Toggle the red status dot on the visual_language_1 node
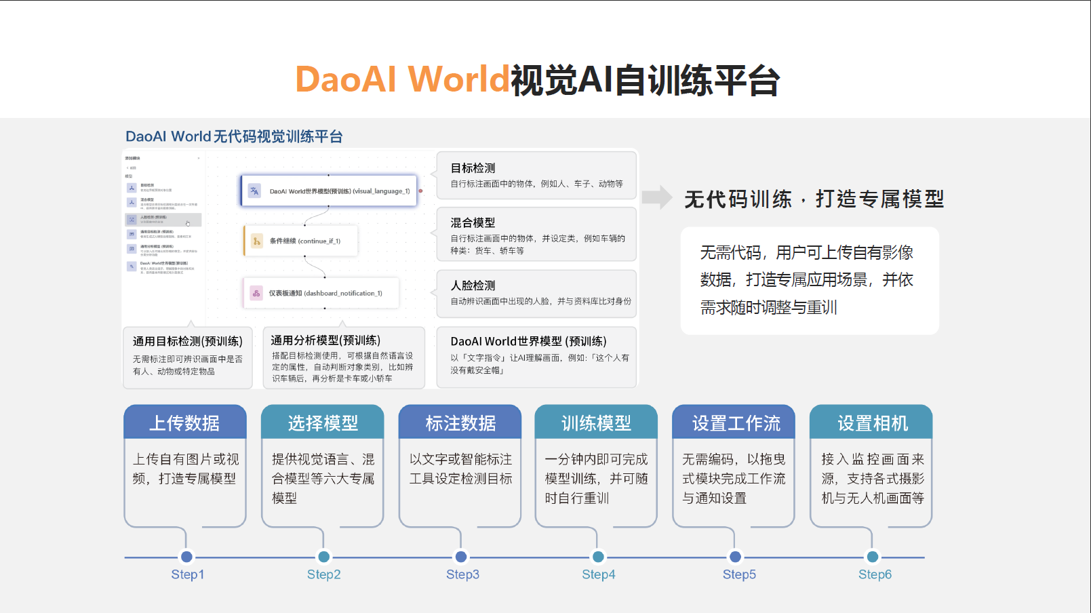The image size is (1091, 613). [x=420, y=191]
